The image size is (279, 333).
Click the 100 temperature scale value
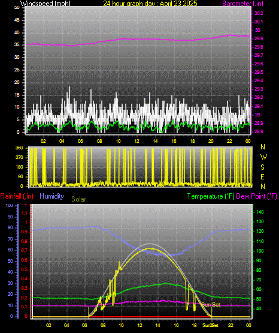(x=260, y=251)
